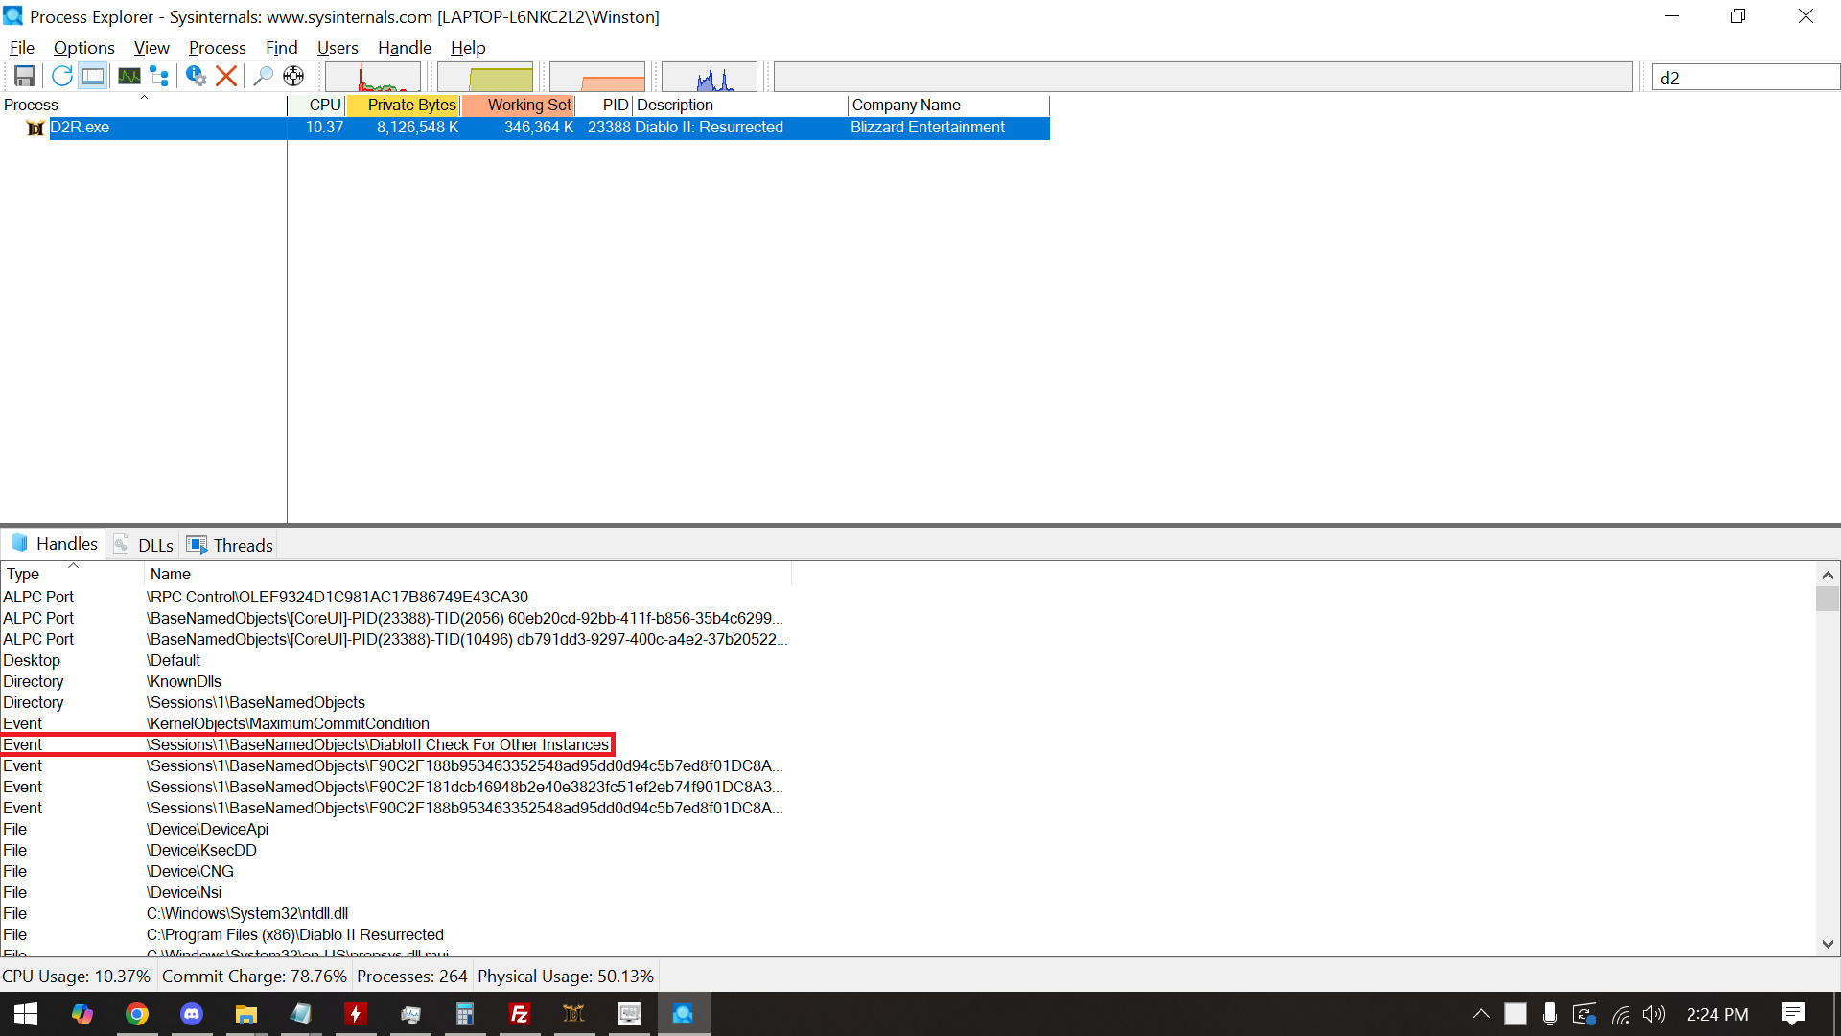Switch to the Threads tab
This screenshot has width=1841, height=1036.
[x=231, y=545]
